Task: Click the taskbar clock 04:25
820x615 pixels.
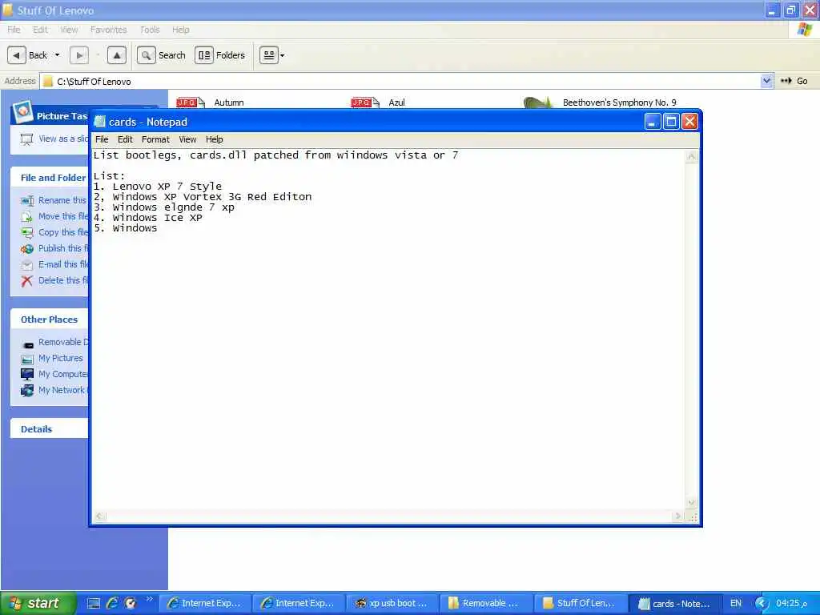Action: [791, 603]
